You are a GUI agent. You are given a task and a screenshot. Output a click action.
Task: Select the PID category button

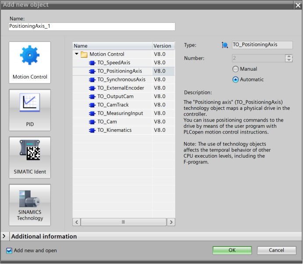pyautogui.click(x=30, y=110)
